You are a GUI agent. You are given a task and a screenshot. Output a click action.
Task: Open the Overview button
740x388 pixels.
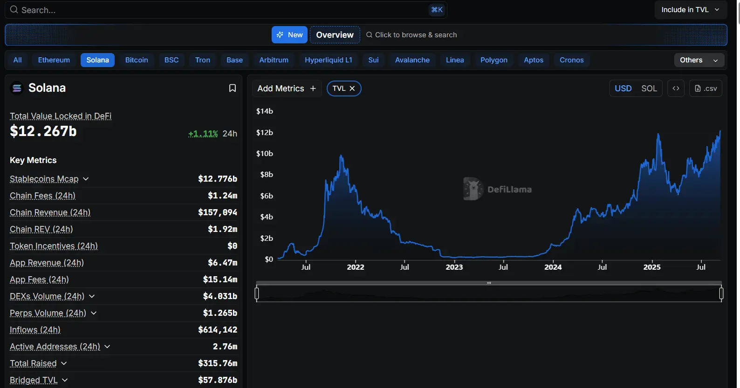point(335,35)
